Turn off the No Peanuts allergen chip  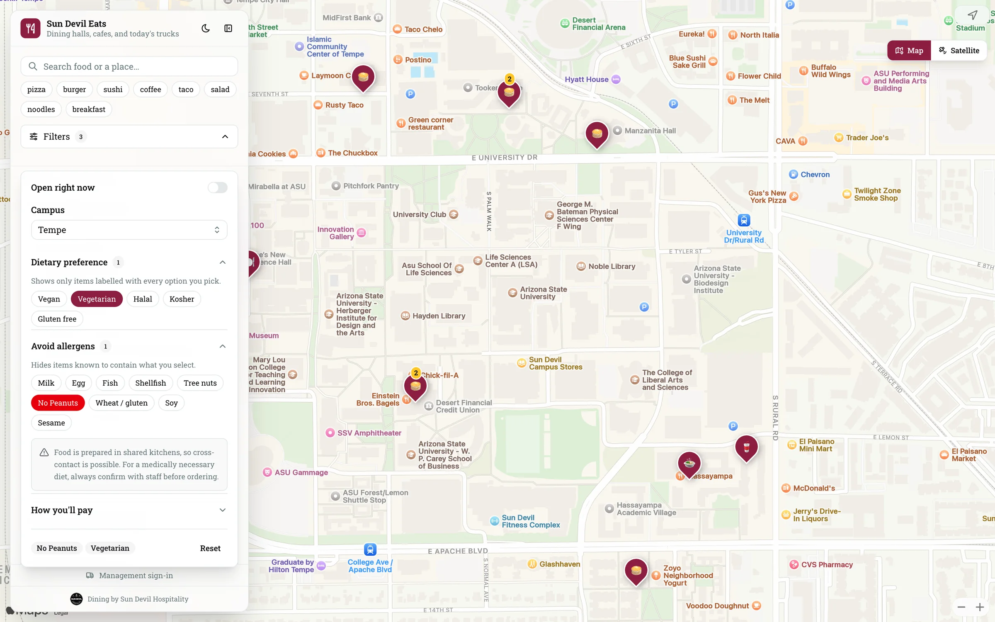[58, 403]
